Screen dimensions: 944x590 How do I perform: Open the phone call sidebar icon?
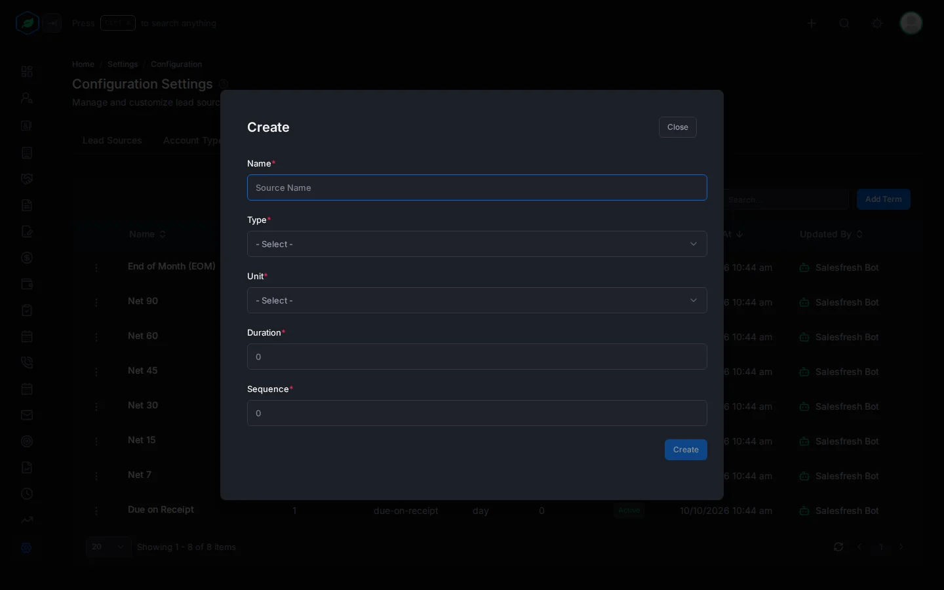(x=27, y=363)
